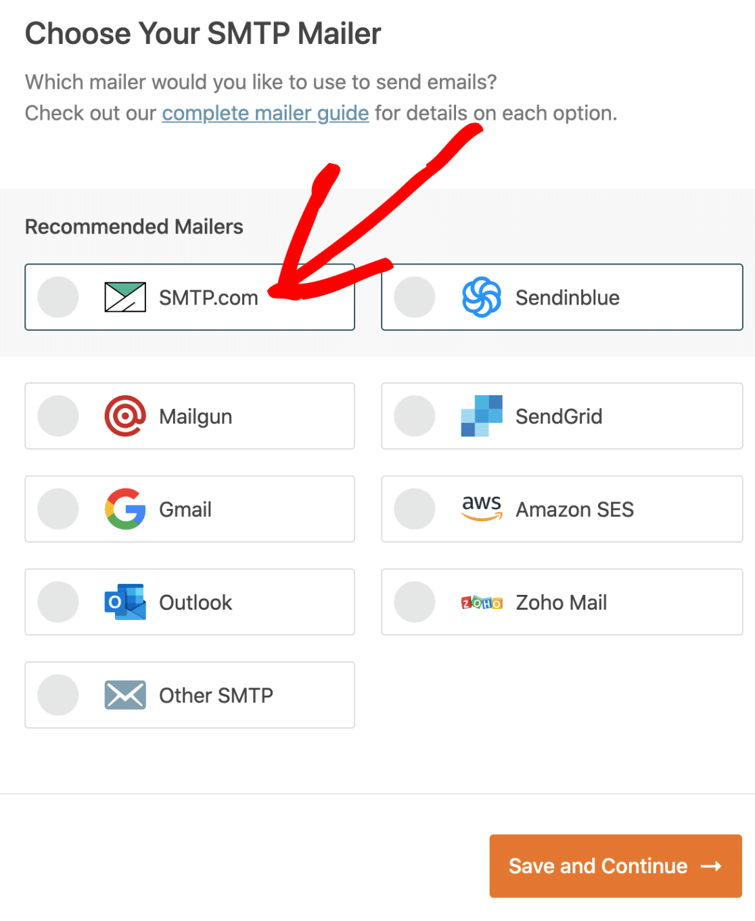755x921 pixels.
Task: Choose the Outlook radio button
Action: [x=58, y=602]
